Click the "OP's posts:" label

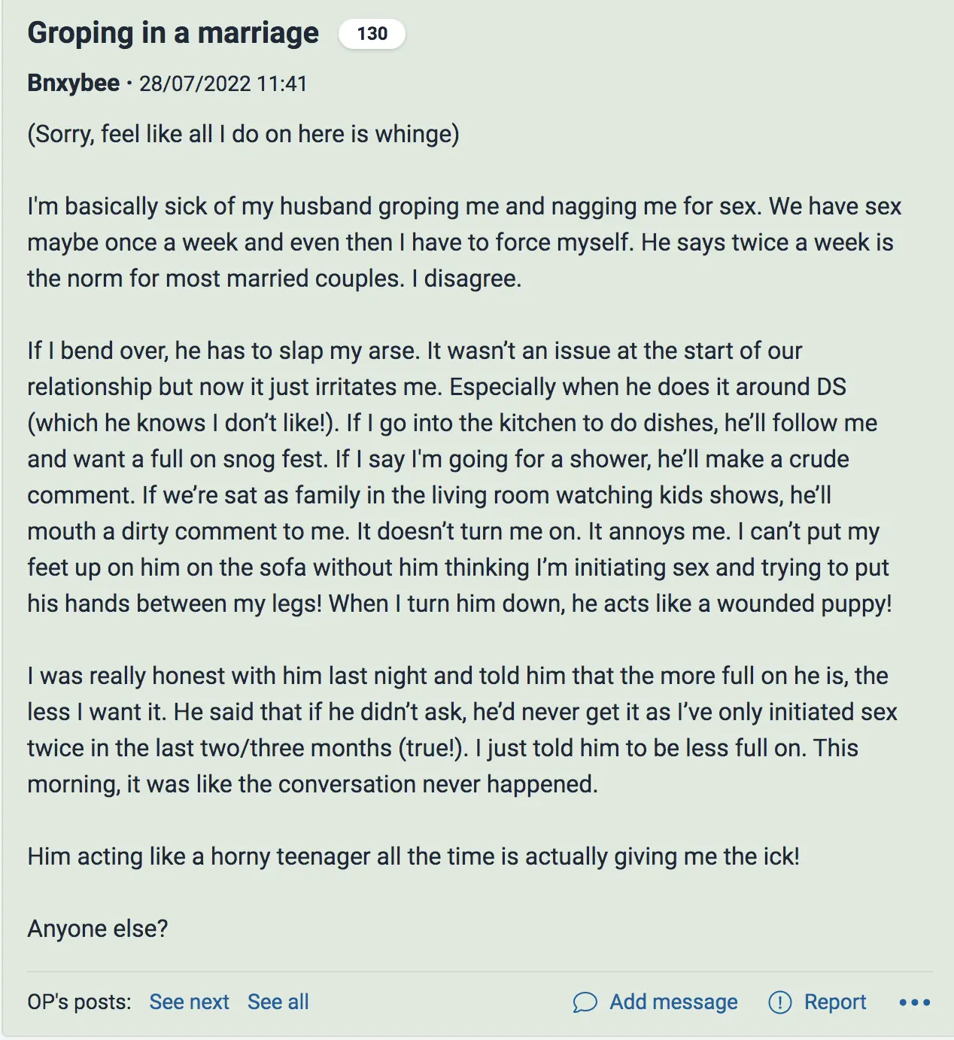[79, 1002]
